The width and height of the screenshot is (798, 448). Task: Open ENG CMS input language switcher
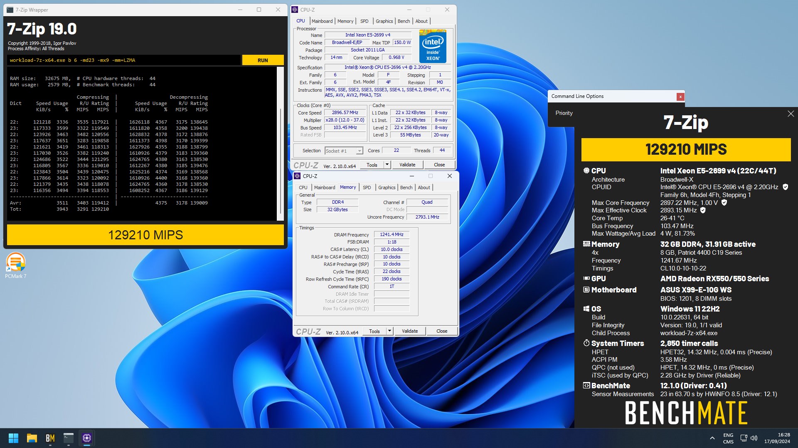click(x=728, y=438)
